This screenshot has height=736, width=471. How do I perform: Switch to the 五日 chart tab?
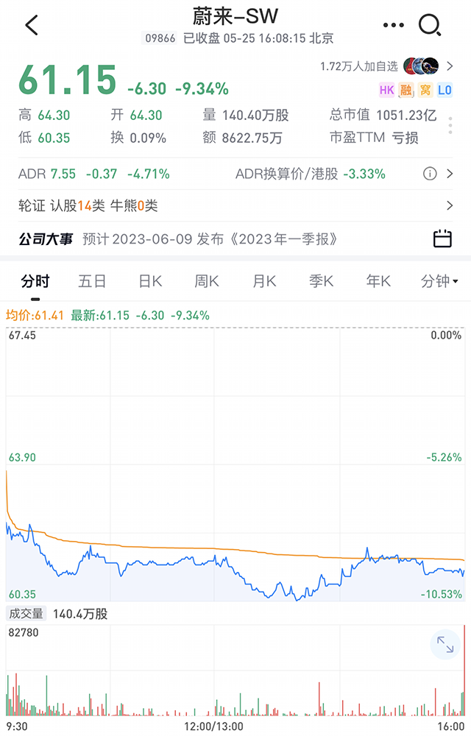92,281
